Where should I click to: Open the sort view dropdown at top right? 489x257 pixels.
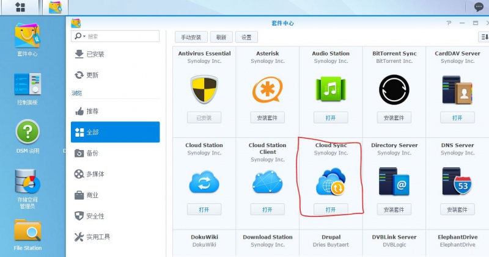(485, 37)
